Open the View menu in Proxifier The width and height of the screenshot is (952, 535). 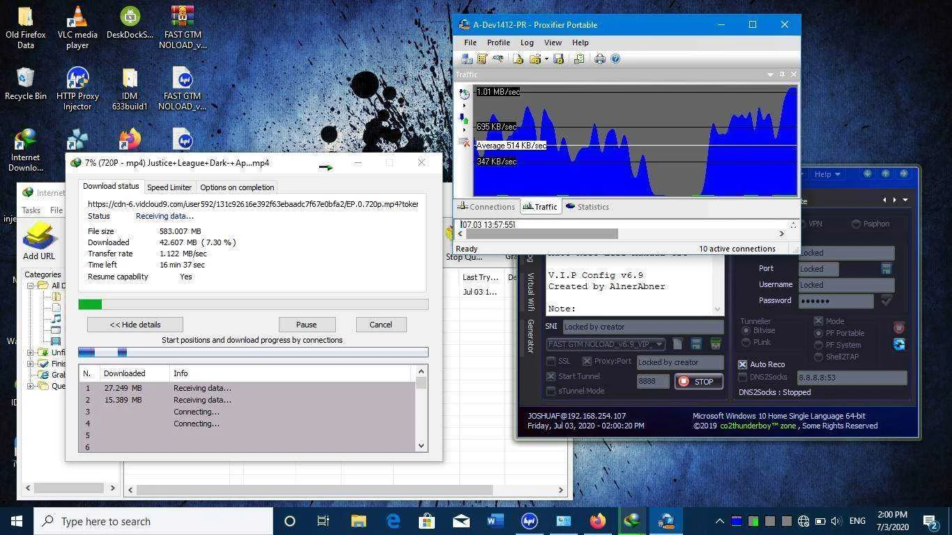click(x=553, y=42)
